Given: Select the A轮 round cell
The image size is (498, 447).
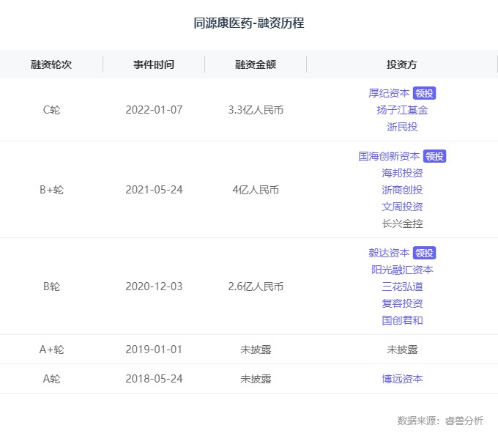Looking at the screenshot, I should click(51, 379).
